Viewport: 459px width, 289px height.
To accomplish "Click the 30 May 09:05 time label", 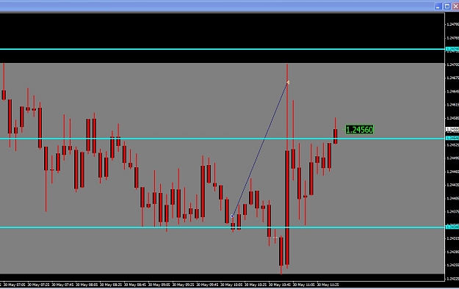I will point(159,285).
